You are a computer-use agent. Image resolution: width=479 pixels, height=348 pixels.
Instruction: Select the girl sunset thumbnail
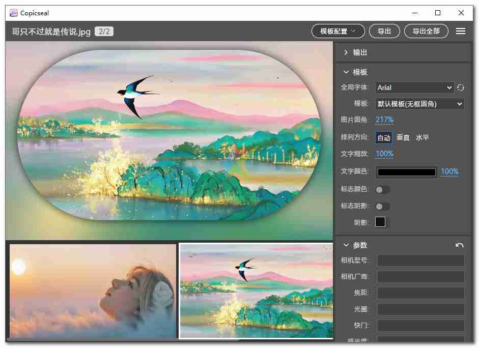point(93,291)
